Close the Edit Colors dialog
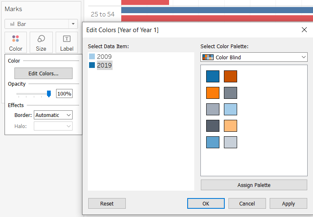This screenshot has width=313, height=217. (304, 30)
